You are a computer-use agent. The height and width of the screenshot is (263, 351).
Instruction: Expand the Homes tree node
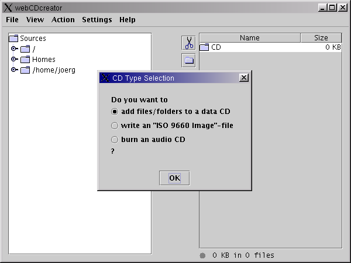[x=14, y=59]
